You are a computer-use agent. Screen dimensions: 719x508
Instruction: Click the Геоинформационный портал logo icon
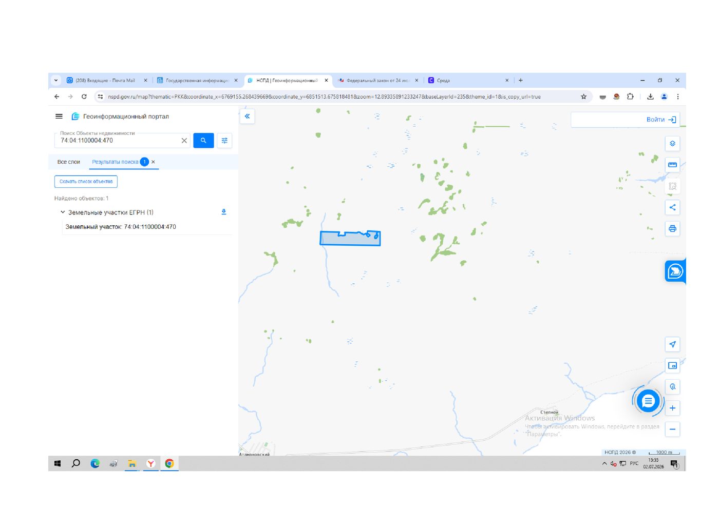click(x=75, y=116)
